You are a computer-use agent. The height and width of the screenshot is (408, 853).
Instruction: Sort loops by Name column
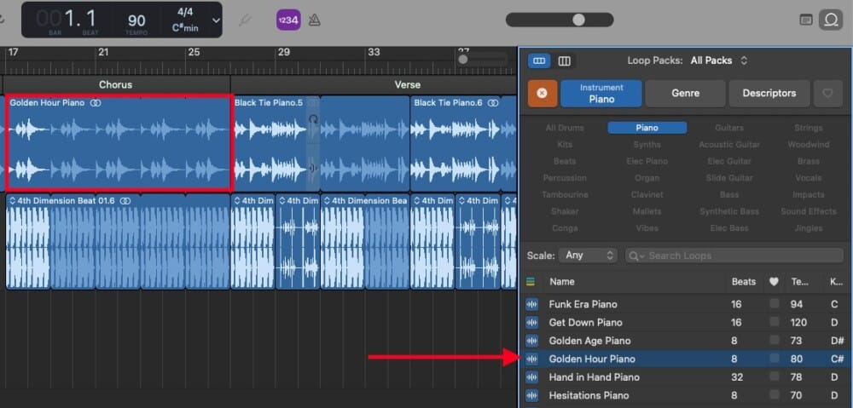pos(562,281)
